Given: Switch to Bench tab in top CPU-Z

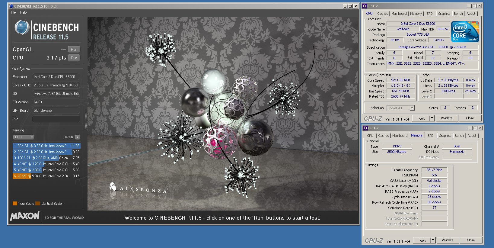Looking at the screenshot, I should pos(458,14).
